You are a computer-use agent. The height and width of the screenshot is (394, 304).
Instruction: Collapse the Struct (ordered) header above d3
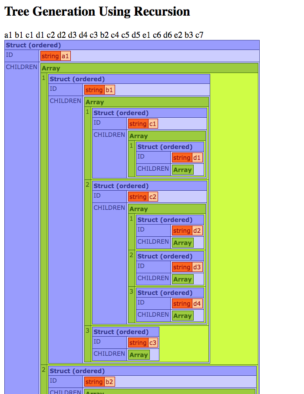[x=170, y=256]
